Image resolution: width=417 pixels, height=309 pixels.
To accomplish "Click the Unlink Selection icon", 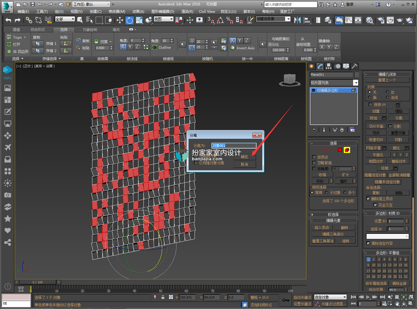I will pos(38,20).
